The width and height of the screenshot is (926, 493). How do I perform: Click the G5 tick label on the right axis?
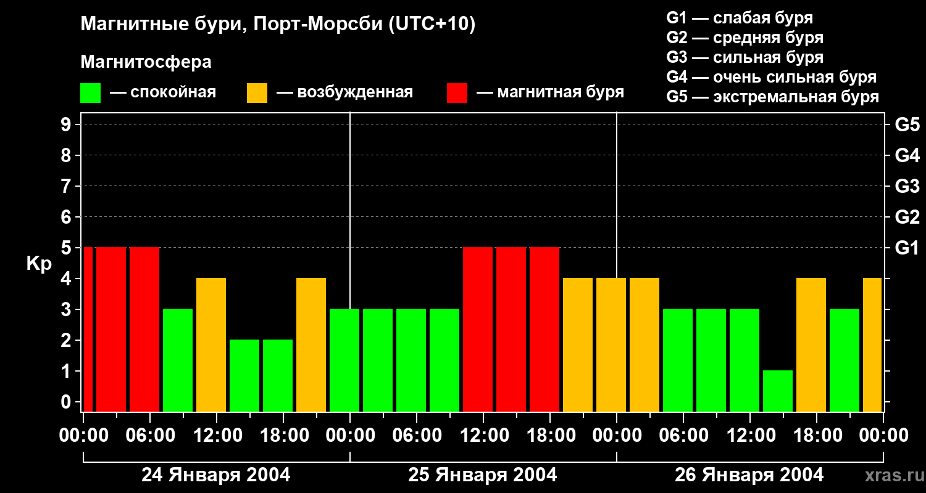[907, 124]
